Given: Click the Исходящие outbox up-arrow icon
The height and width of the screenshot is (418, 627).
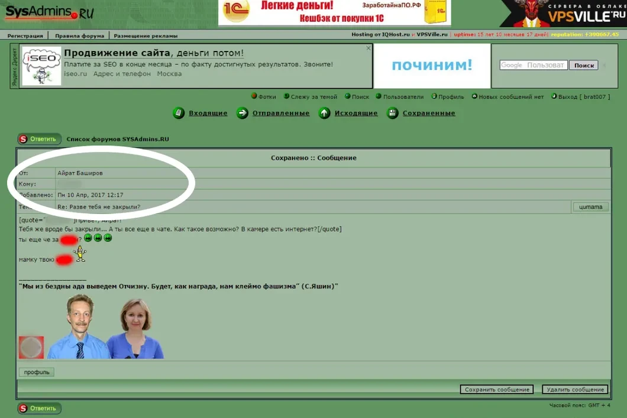Looking at the screenshot, I should click(324, 113).
